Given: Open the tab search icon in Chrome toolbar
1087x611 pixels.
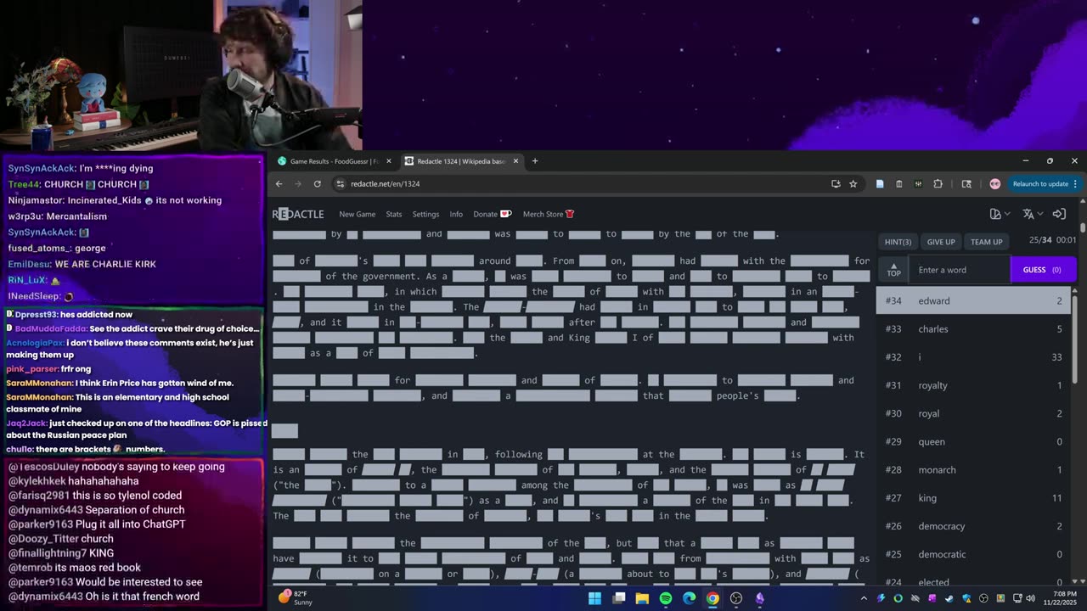Looking at the screenshot, I should pos(966,183).
